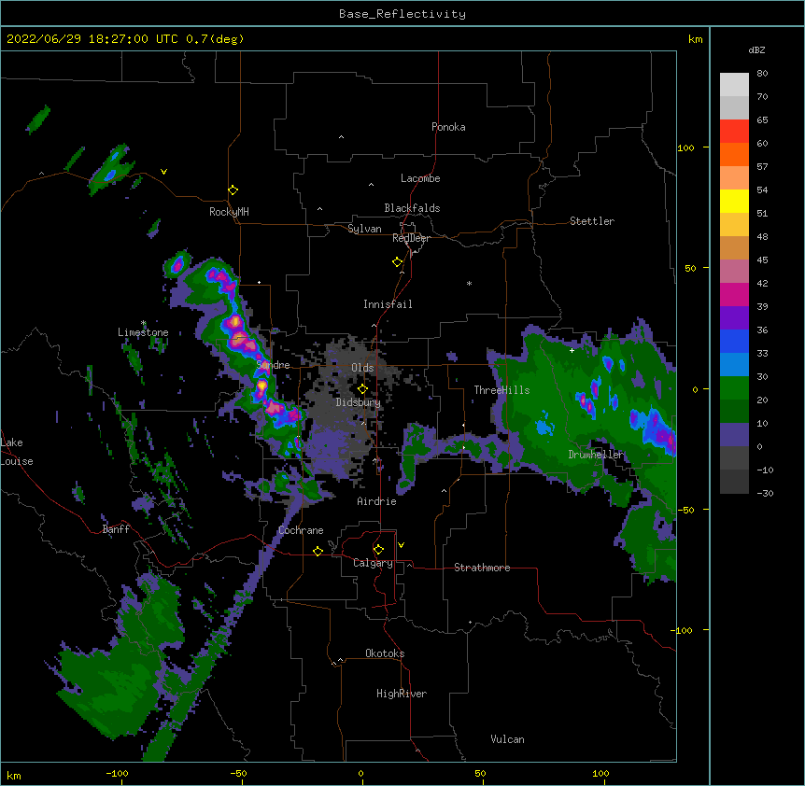The image size is (805, 786).
Task: Pick the purple swatch near 36 dBZ
Action: point(734,318)
